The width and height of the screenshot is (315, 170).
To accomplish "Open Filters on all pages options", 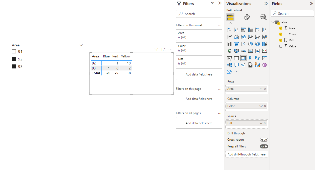I will coord(220,113).
